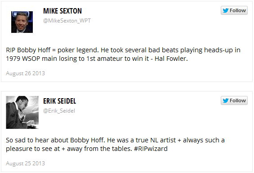The height and width of the screenshot is (173, 254).
Task: Open the #RIPwizard hashtag
Action: [x=151, y=149]
